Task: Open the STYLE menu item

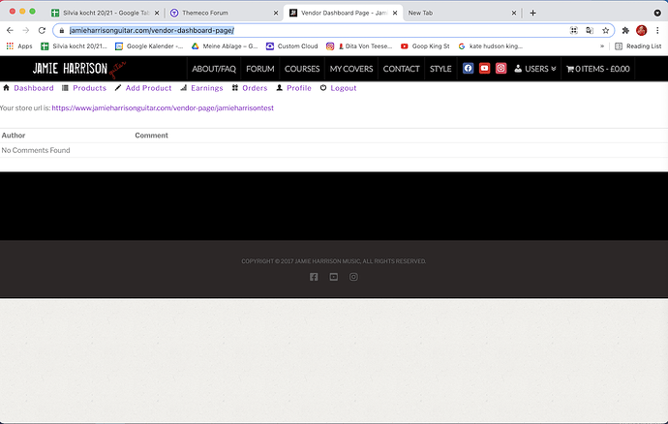Action: click(440, 69)
